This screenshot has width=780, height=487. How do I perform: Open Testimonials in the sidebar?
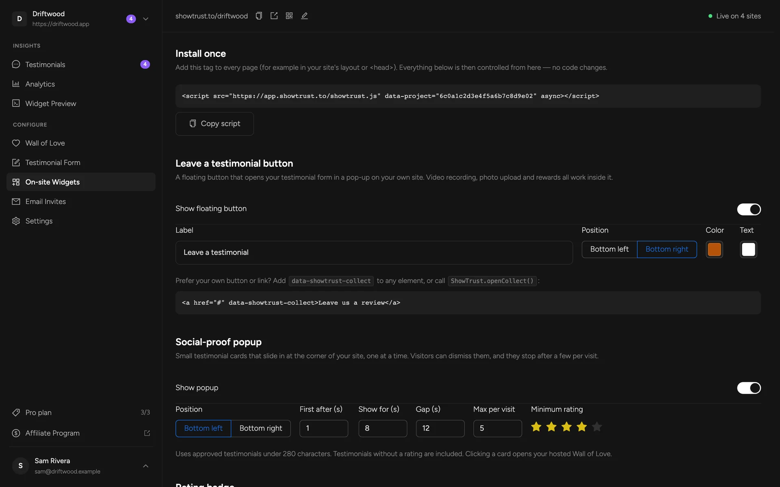point(81,65)
